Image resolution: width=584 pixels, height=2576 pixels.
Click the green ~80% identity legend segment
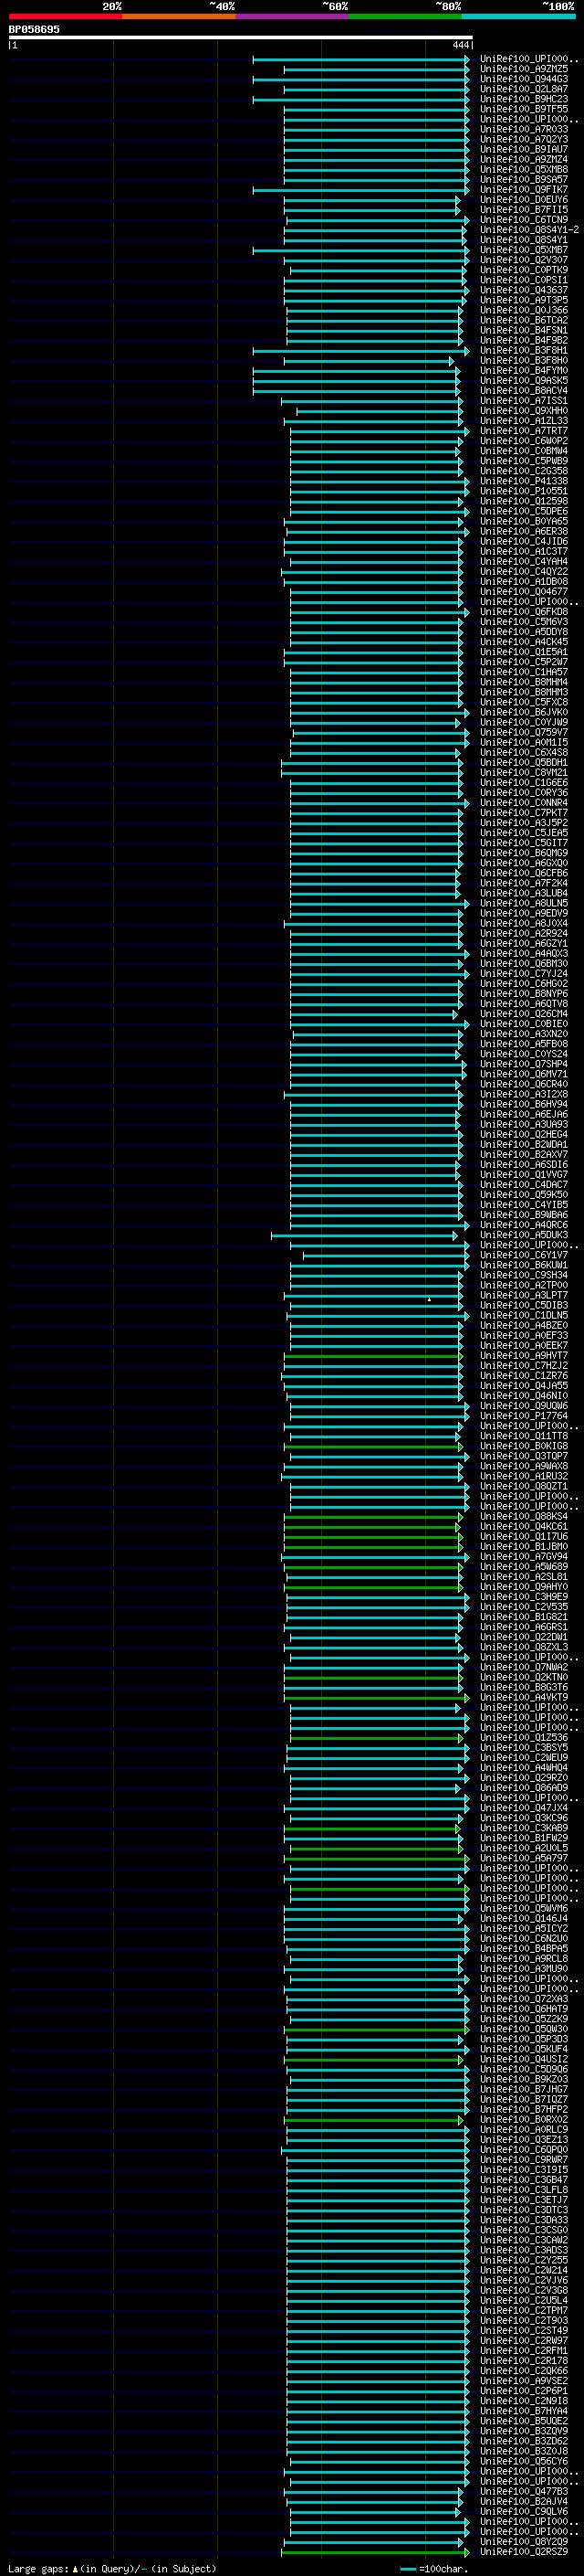[x=404, y=16]
